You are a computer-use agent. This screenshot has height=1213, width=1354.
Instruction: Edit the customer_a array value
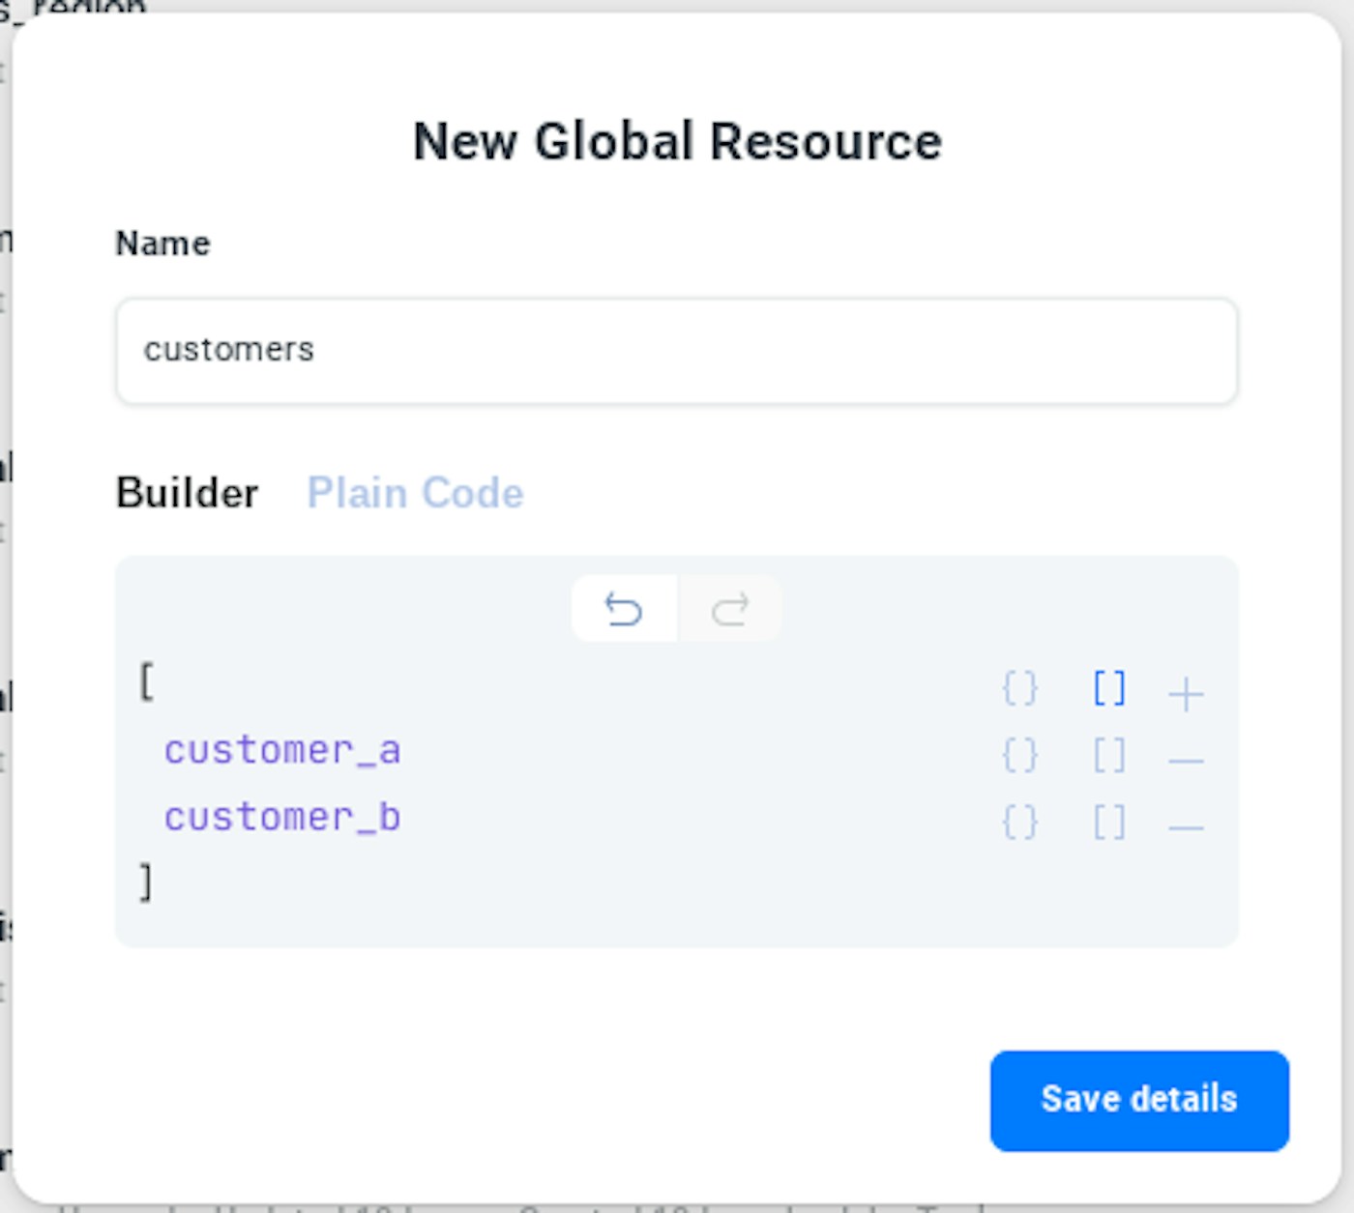(281, 751)
